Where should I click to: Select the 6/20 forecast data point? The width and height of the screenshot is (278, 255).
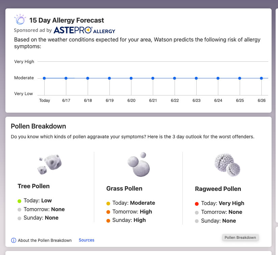coord(131,78)
